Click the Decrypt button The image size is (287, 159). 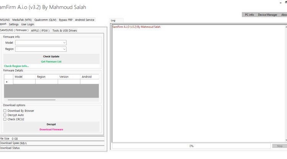pyautogui.click(x=51, y=124)
